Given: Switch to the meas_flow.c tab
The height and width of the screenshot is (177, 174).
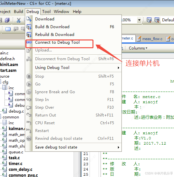Looking at the screenshot, I should [x=150, y=39].
